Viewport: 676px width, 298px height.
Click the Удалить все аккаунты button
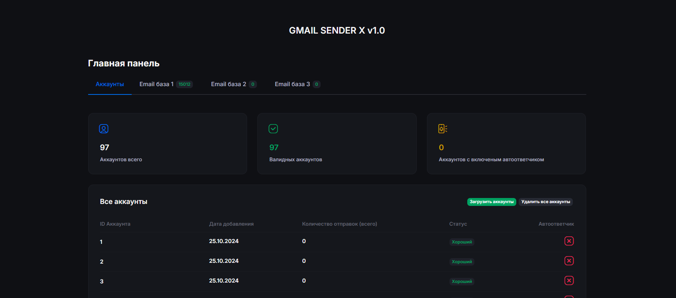click(546, 202)
